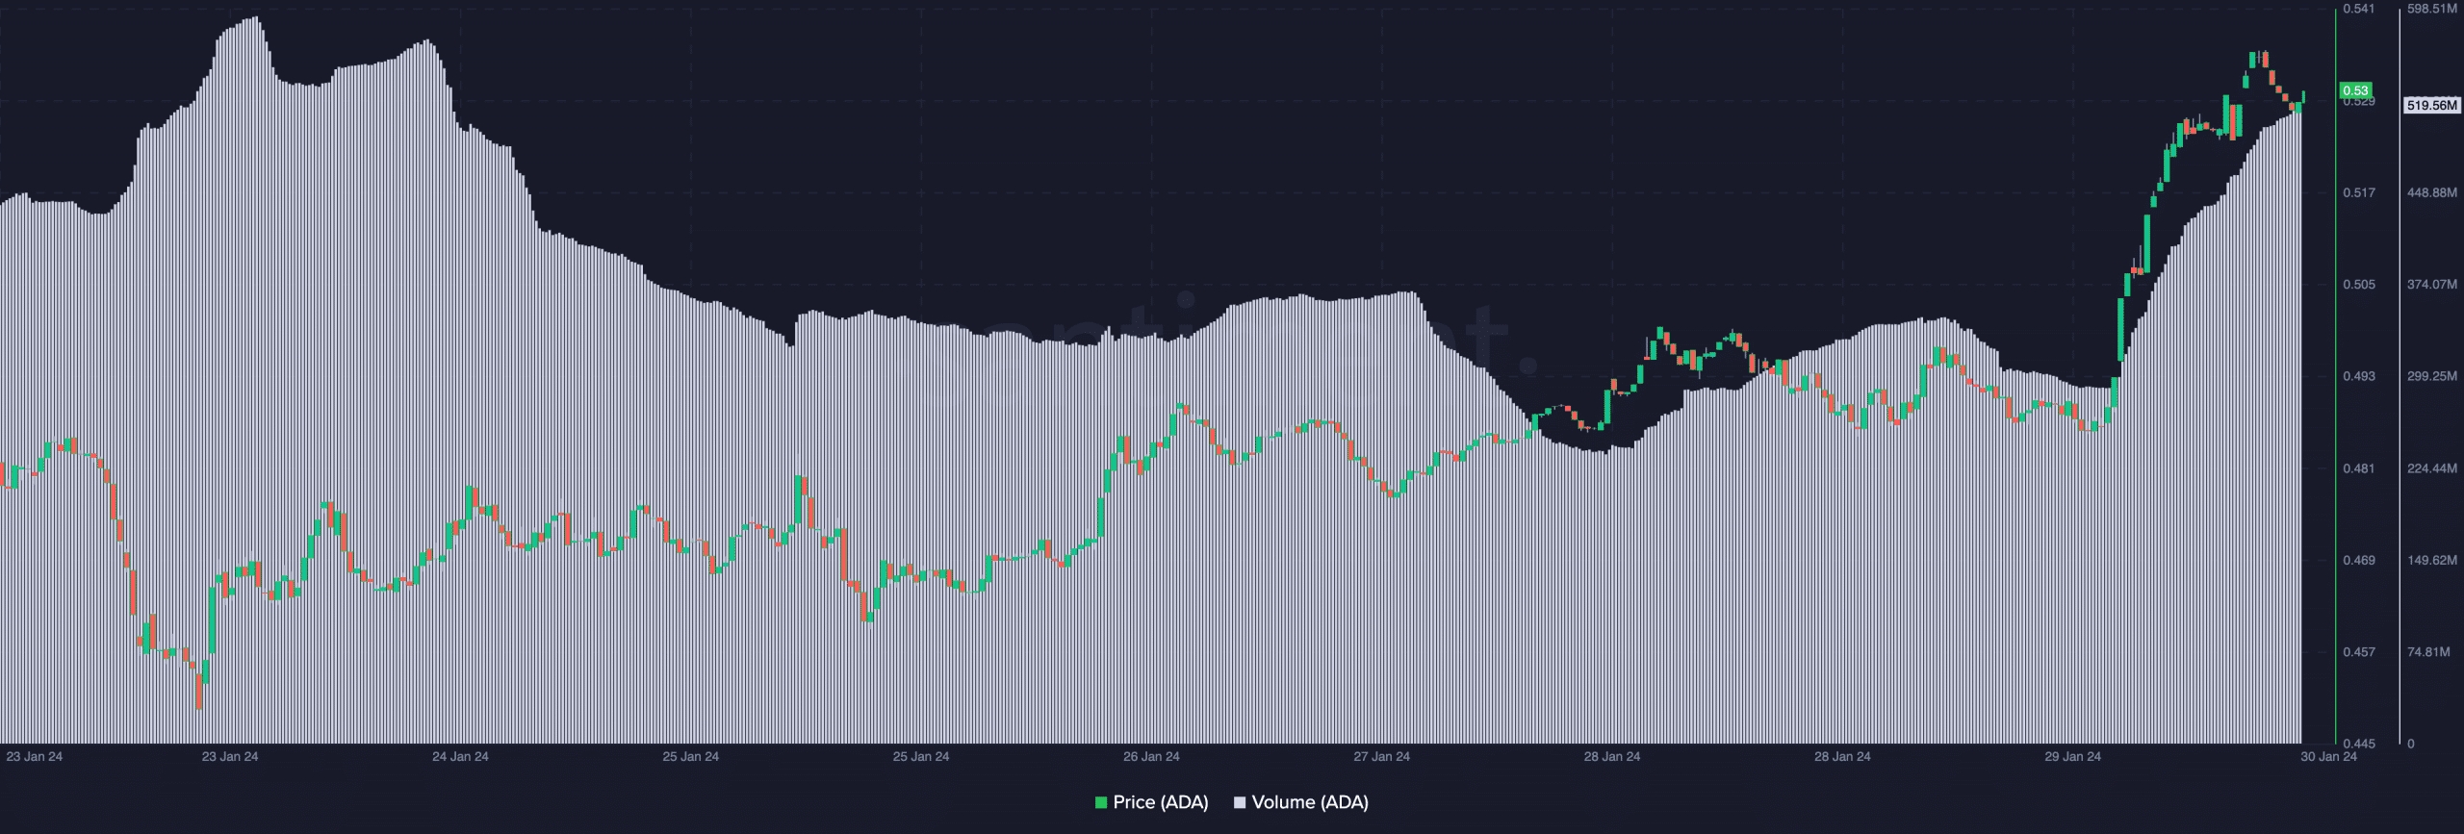The width and height of the screenshot is (2464, 834).
Task: Toggle the Volume (ADA) legend entry
Action: (1301, 802)
